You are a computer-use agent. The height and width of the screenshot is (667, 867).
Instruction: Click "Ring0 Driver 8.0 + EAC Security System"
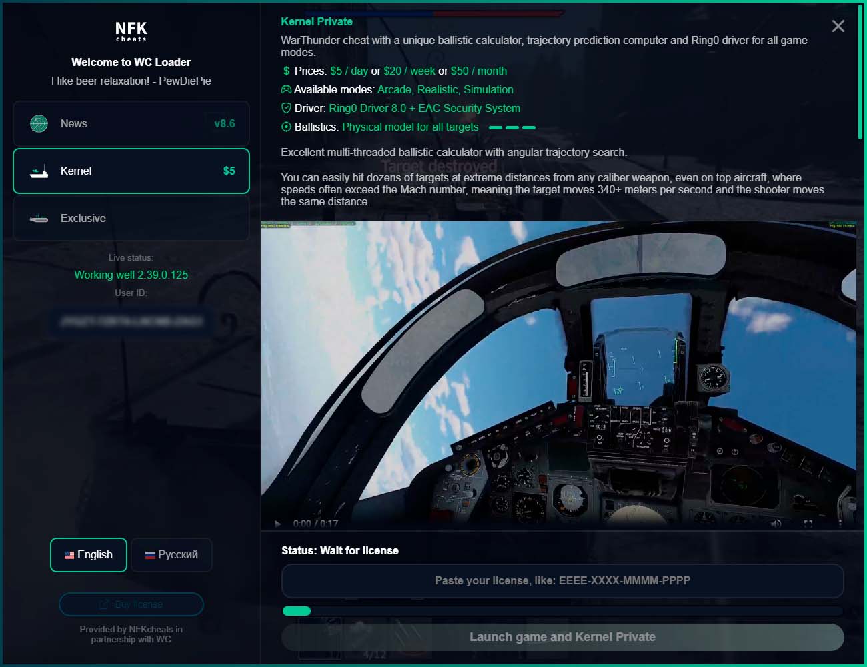(x=425, y=108)
